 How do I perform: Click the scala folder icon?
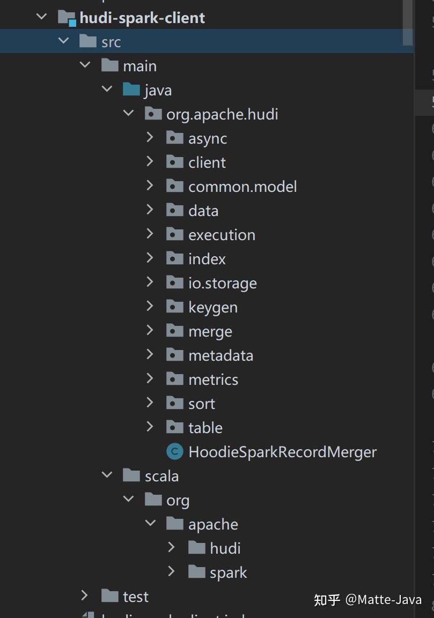131,476
